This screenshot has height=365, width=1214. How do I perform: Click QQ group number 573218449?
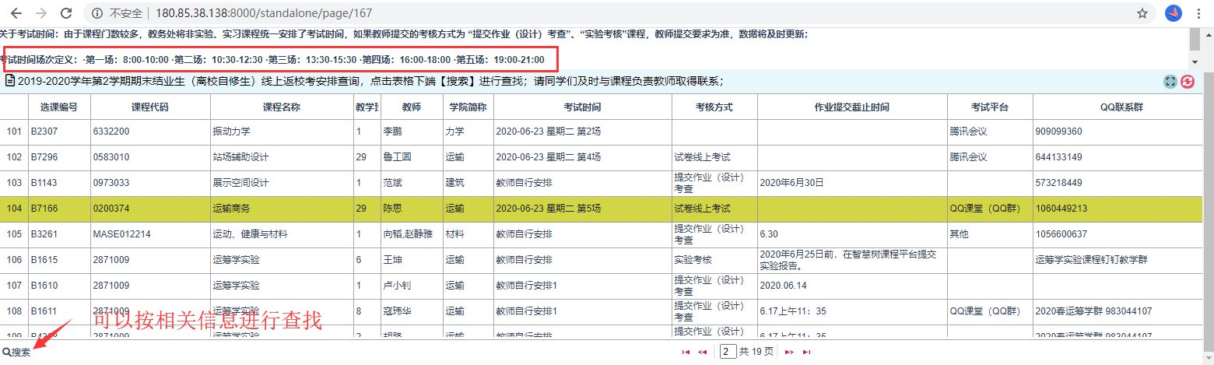pos(1059,183)
